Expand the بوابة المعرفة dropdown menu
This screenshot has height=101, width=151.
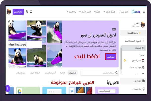71,12
